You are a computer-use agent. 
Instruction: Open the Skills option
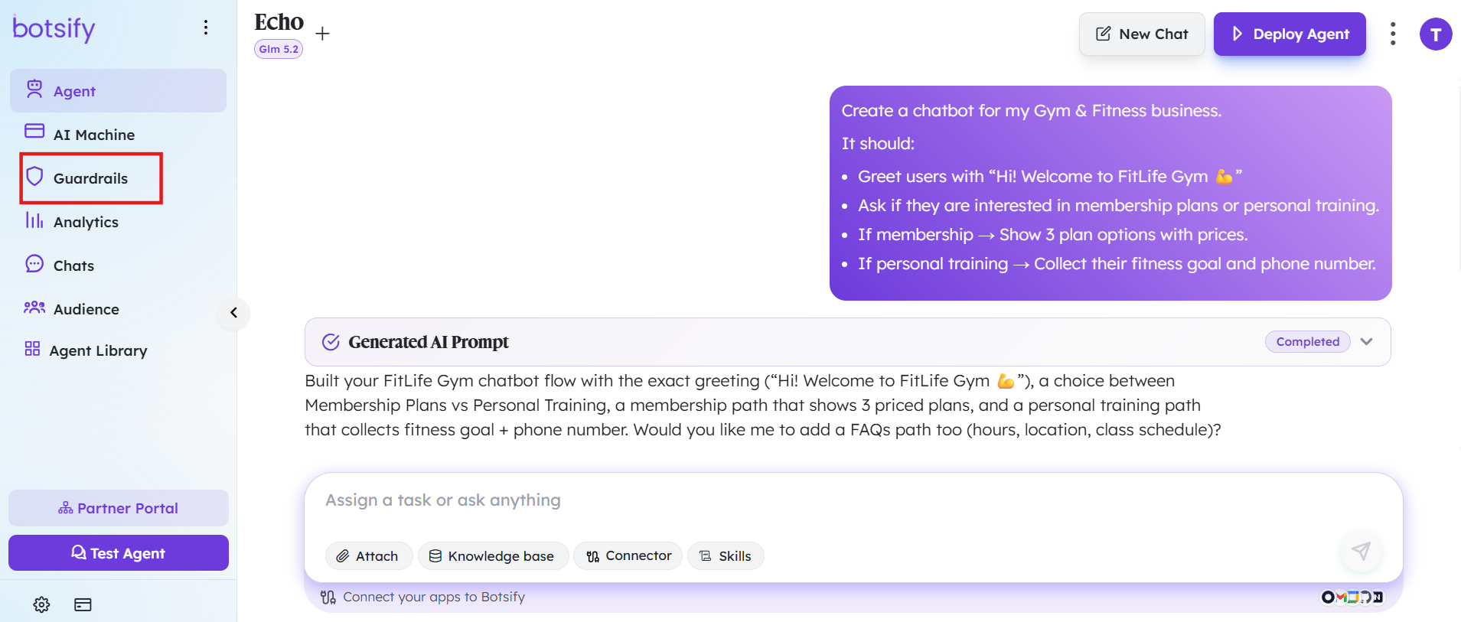(x=726, y=556)
